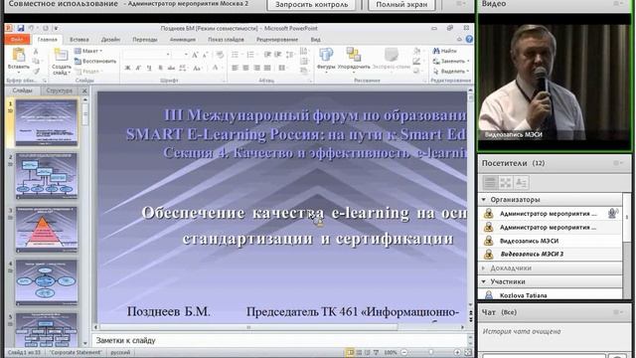636x358 pixels.
Task: Toggle underline Ч formatting
Action: click(x=149, y=68)
